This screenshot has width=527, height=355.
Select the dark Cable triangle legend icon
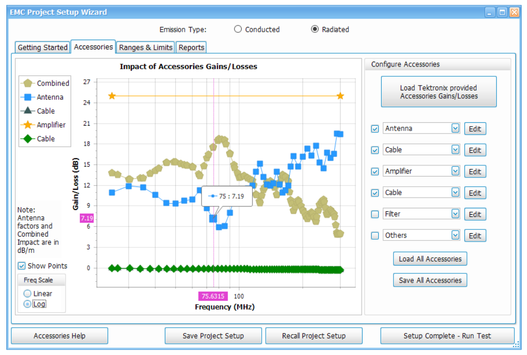coord(28,111)
